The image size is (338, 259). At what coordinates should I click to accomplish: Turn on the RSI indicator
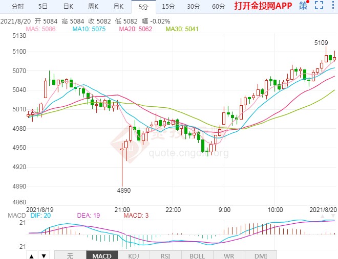[x=165, y=255]
